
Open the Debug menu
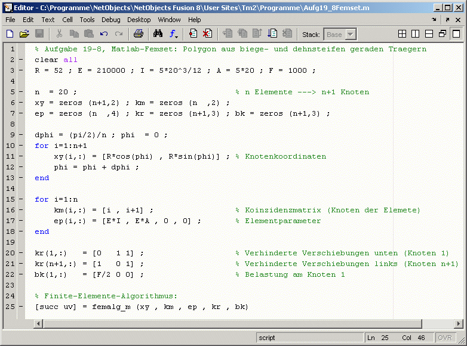110,20
